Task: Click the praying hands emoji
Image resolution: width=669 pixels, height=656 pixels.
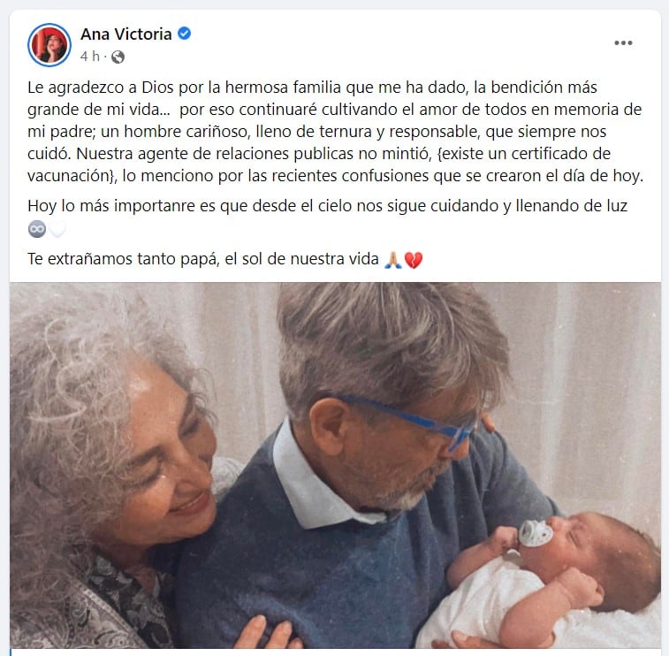Action: click(393, 260)
